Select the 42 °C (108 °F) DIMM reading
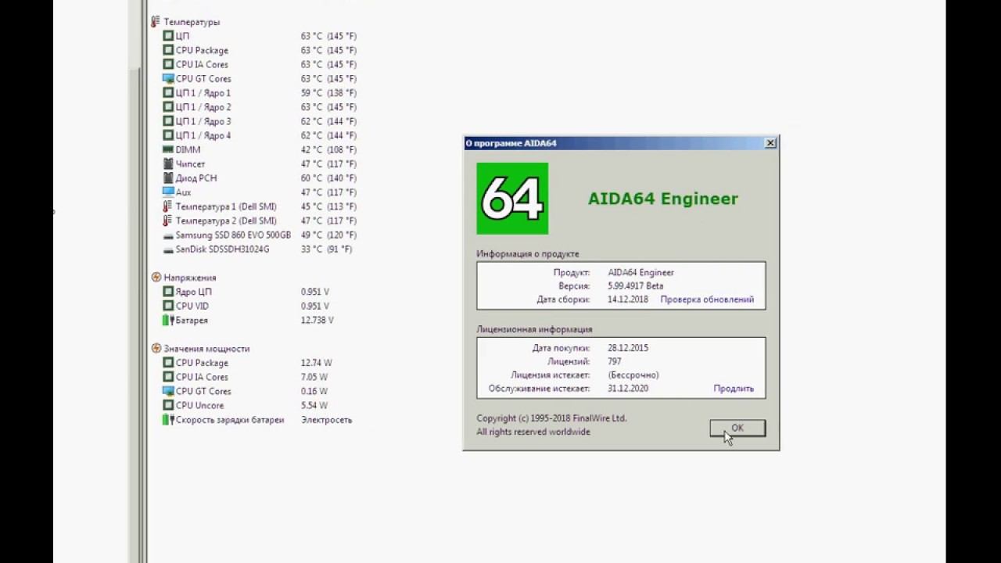The image size is (1001, 563). [x=328, y=150]
